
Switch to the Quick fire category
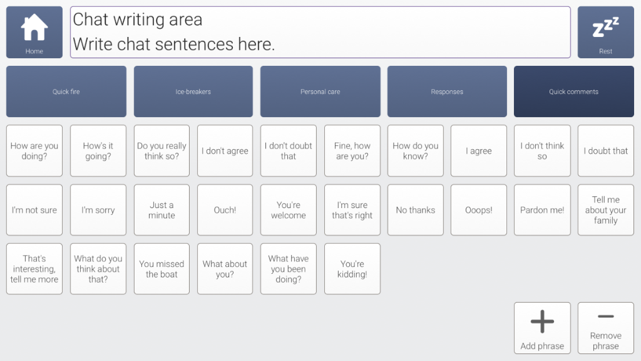pos(66,92)
